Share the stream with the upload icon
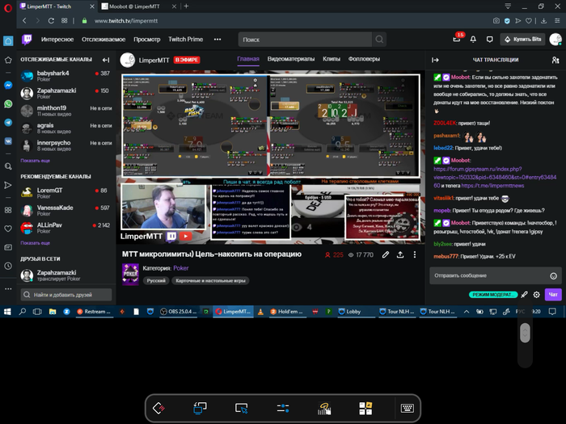 point(400,255)
